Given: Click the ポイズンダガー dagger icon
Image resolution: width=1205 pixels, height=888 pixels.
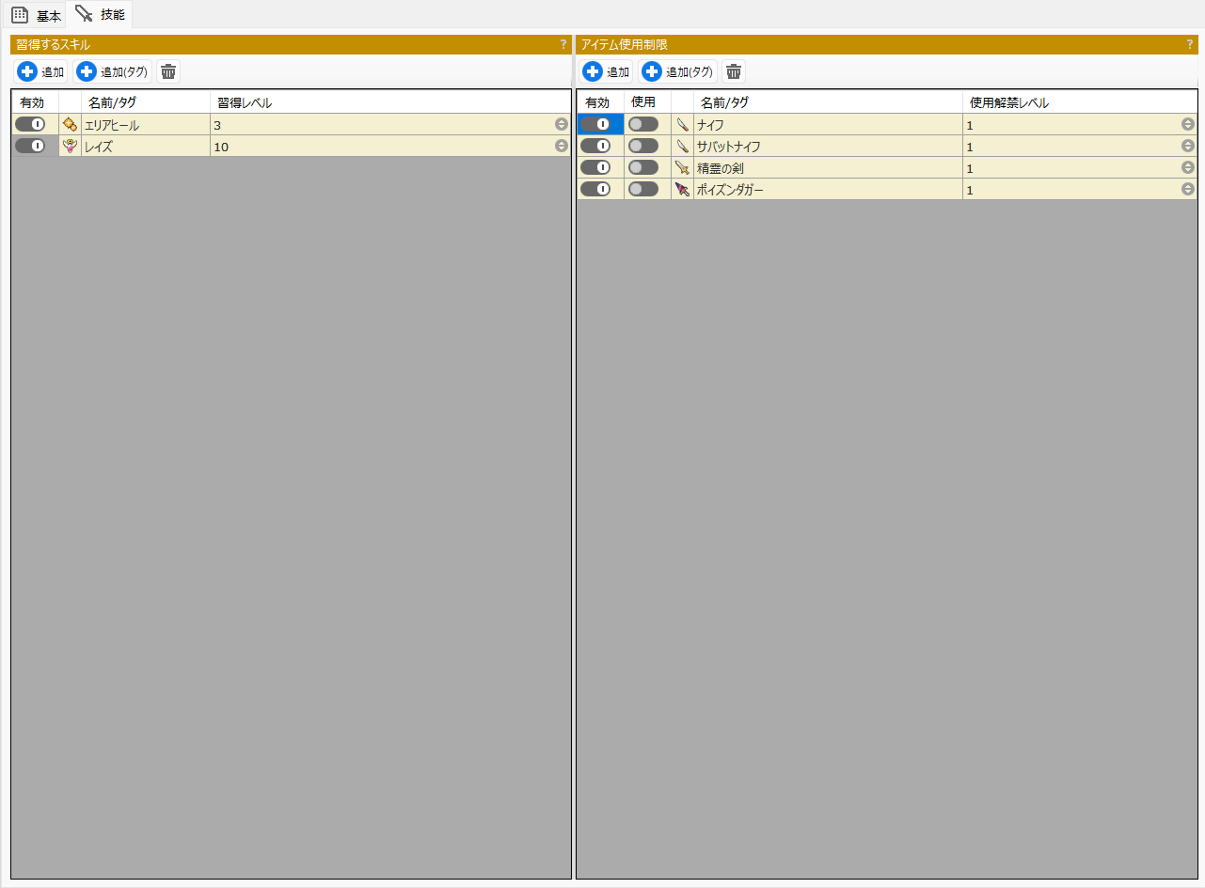Looking at the screenshot, I should point(682,190).
